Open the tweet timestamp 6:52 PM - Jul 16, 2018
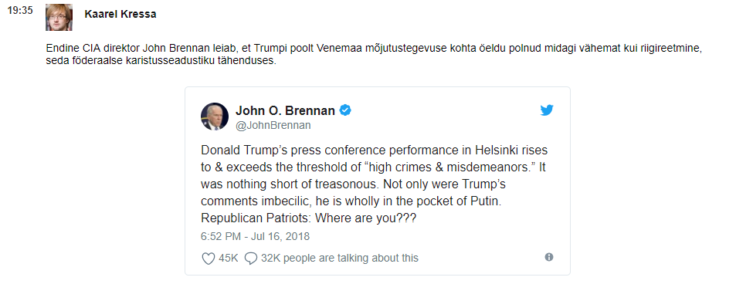The height and width of the screenshot is (284, 736). click(x=256, y=236)
